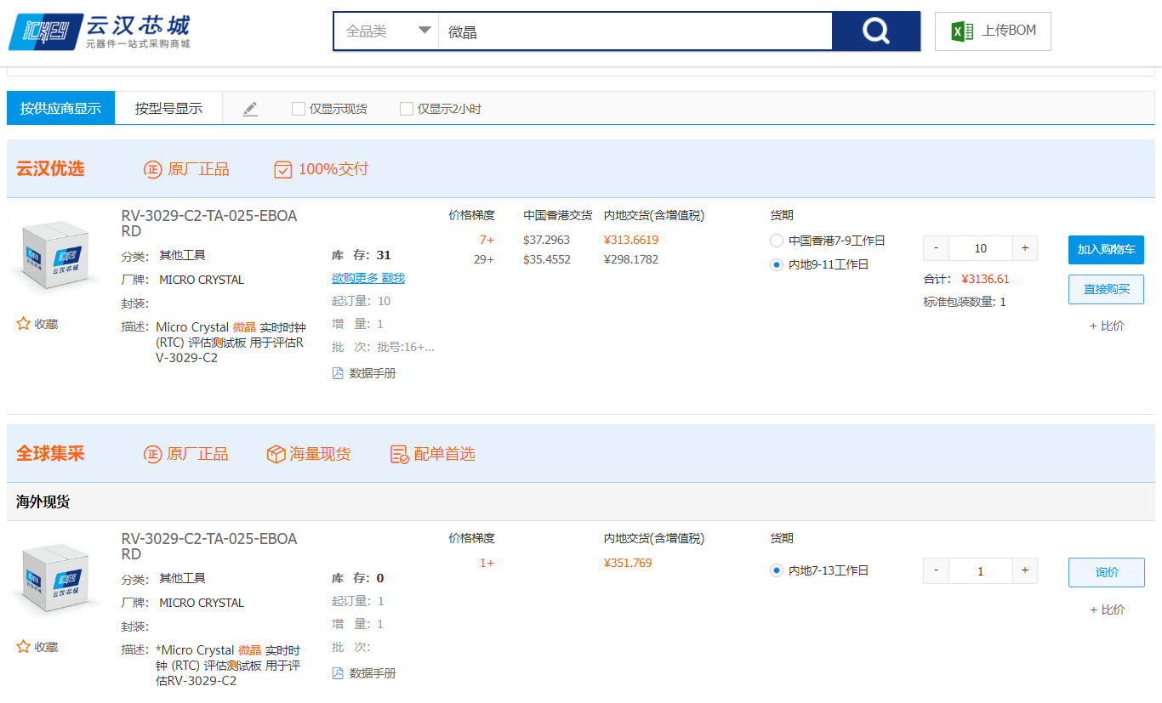Image resolution: width=1162 pixels, height=703 pixels.
Task: Click 欲购更多 戳我 link
Action: click(368, 278)
